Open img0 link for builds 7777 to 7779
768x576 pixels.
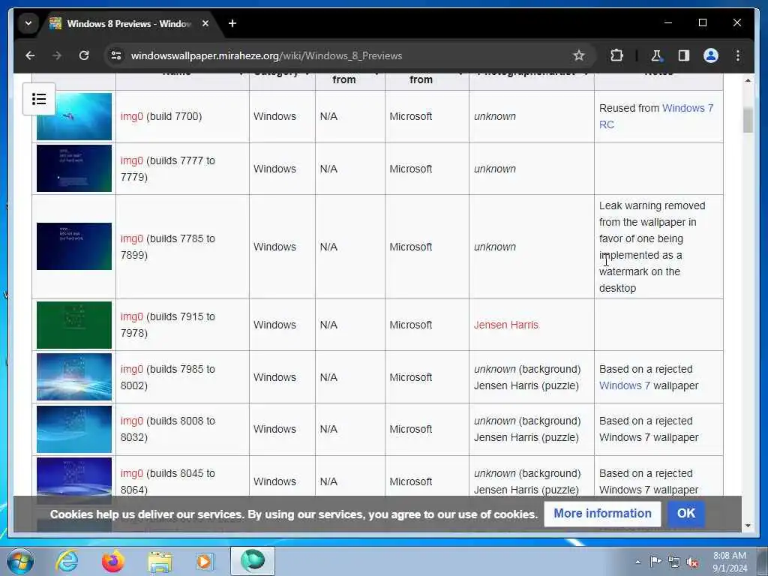point(132,160)
